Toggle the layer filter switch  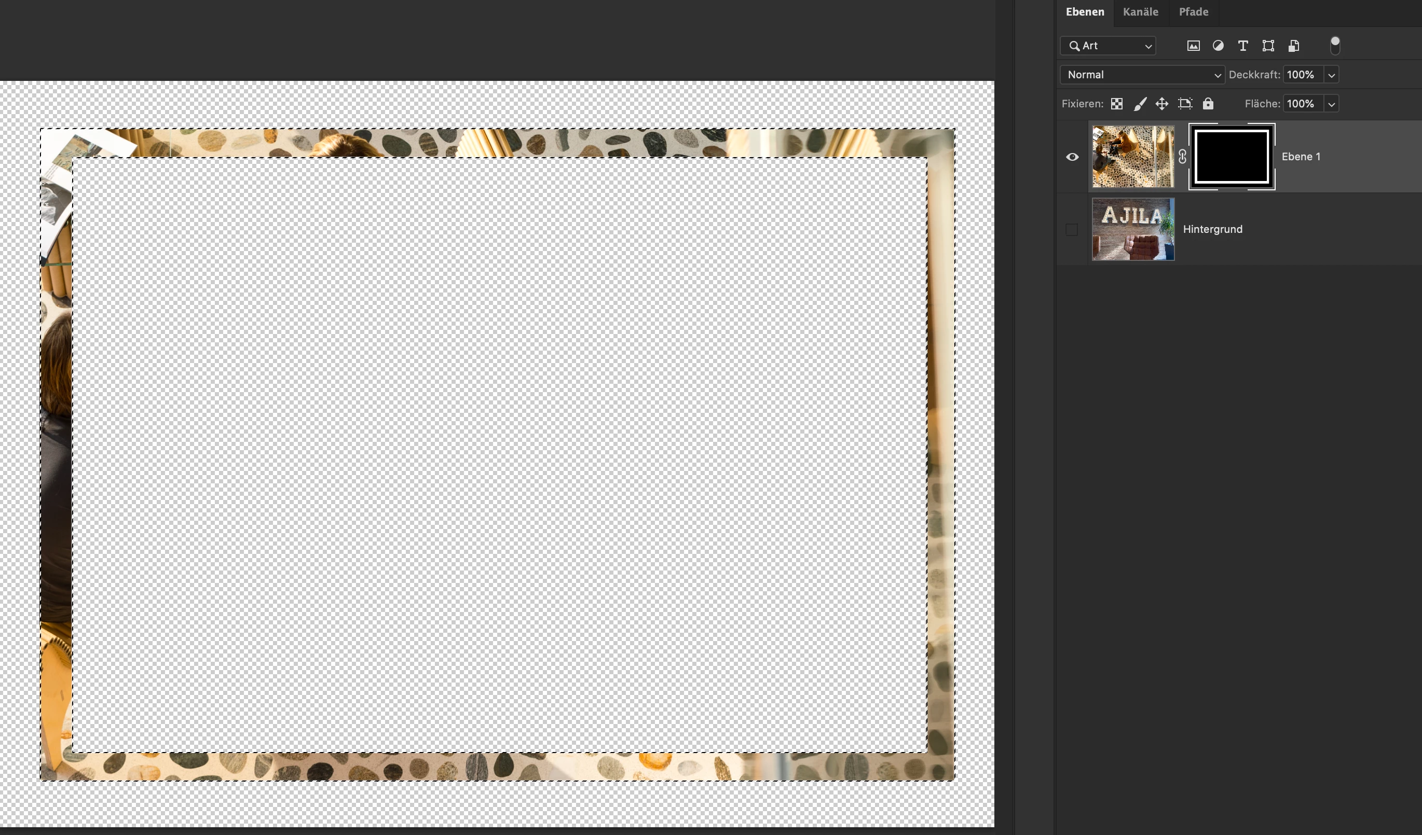point(1334,45)
